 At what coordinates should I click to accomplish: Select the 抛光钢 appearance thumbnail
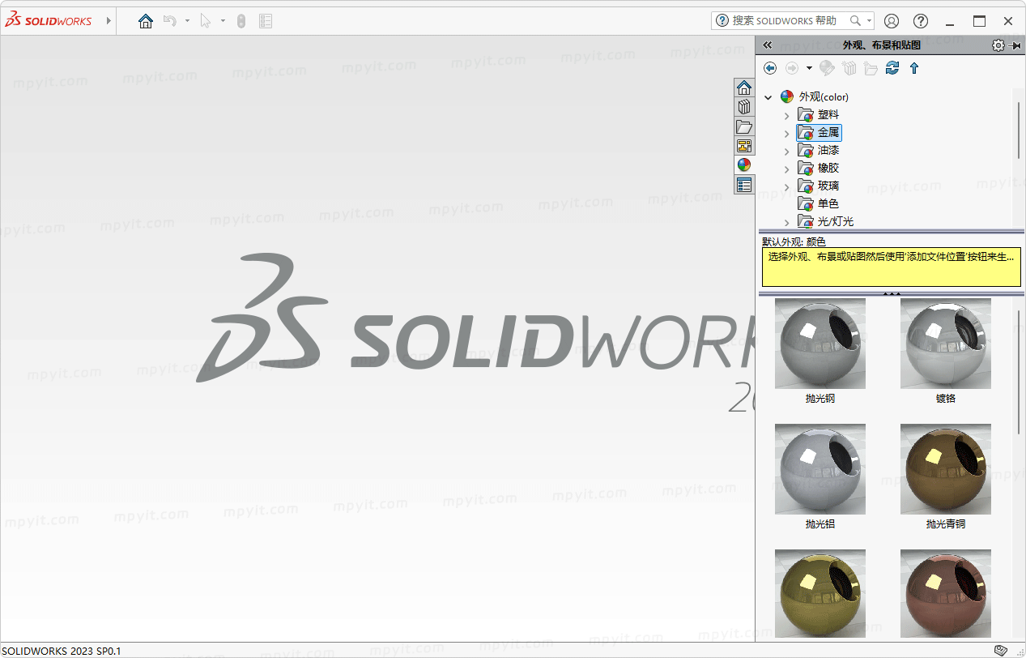pos(820,344)
